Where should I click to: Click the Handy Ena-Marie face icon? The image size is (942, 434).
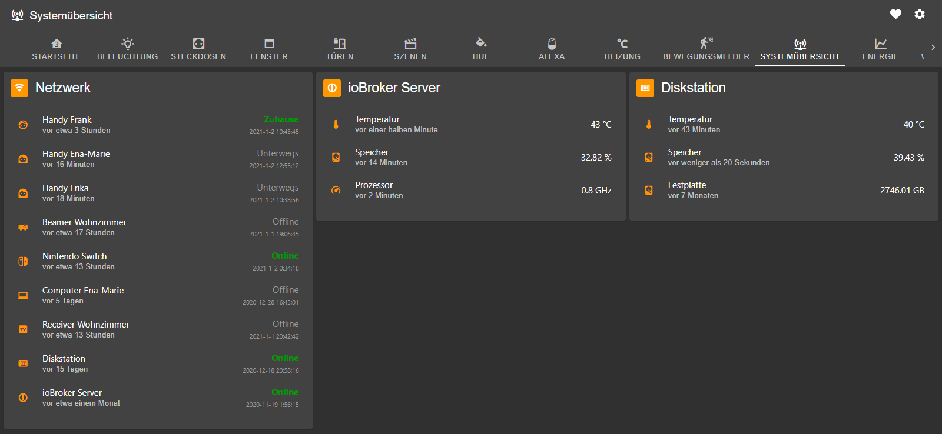(x=23, y=159)
